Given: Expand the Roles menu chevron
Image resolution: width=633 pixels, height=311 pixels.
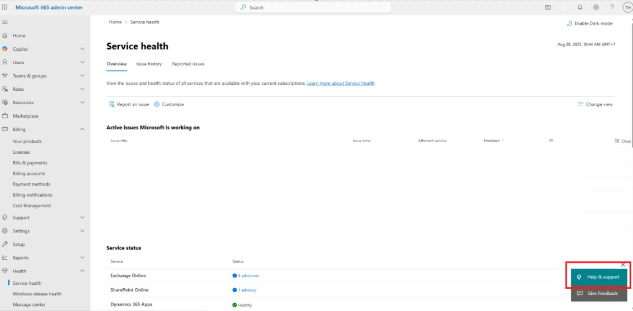Looking at the screenshot, I should pyautogui.click(x=82, y=89).
